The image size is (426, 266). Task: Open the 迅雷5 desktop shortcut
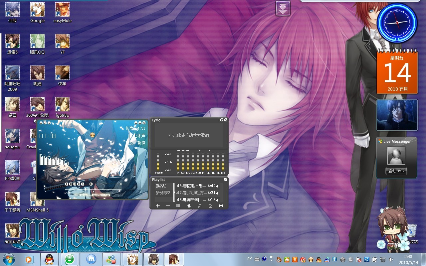[12, 44]
